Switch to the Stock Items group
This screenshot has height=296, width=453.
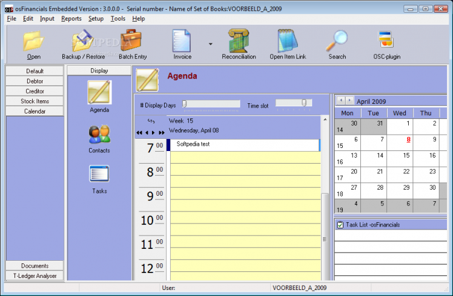pyautogui.click(x=35, y=101)
